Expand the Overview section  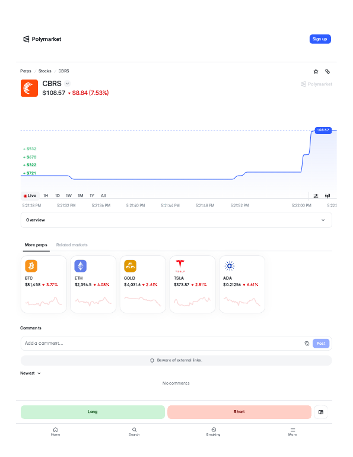click(176, 220)
